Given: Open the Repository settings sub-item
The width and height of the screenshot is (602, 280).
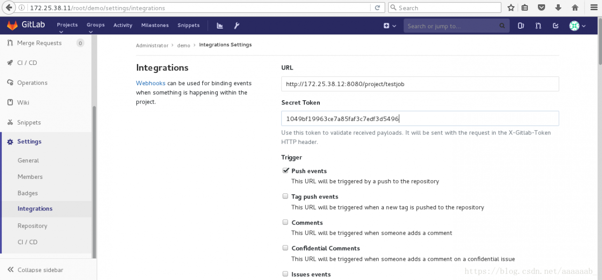Looking at the screenshot, I should (32, 226).
